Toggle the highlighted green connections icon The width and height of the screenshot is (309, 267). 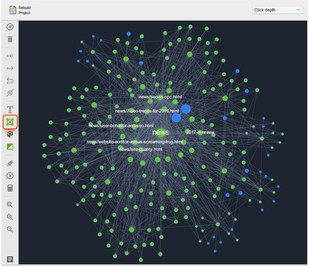click(10, 122)
